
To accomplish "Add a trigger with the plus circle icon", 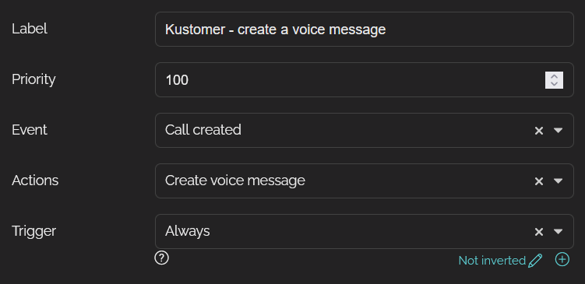I will 562,259.
